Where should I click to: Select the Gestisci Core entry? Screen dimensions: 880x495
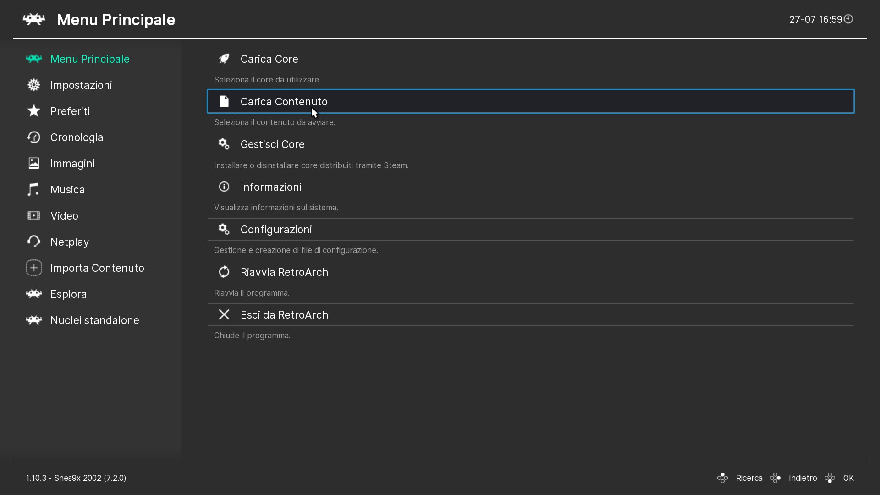(x=272, y=144)
